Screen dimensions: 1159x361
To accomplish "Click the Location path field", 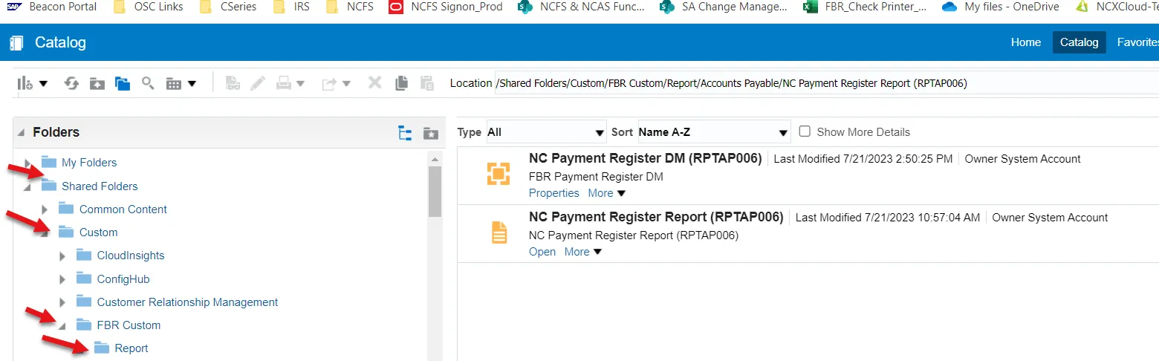I will click(x=817, y=83).
